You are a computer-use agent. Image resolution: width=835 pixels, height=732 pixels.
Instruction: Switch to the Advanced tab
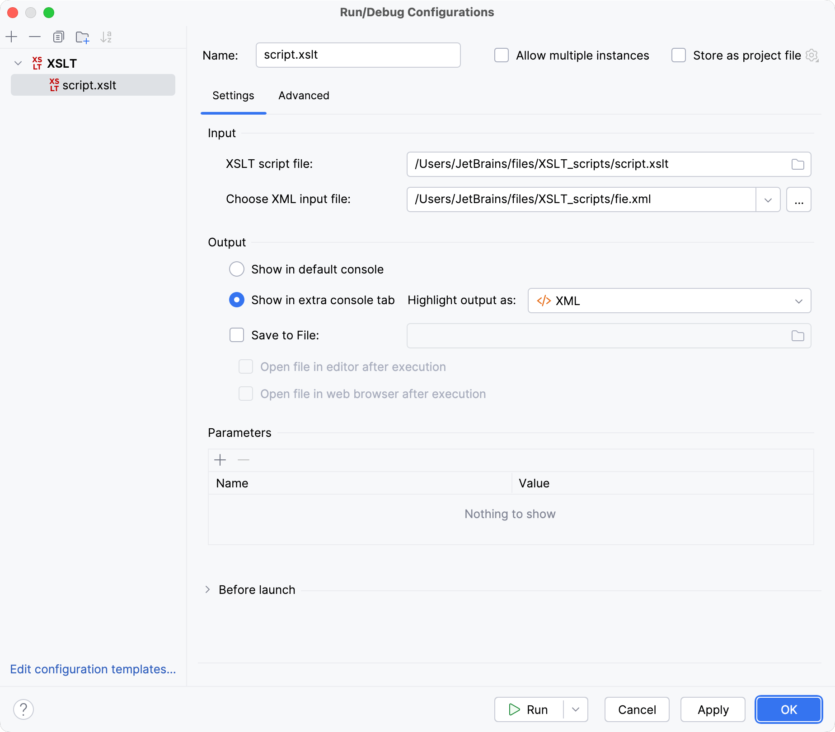click(x=304, y=96)
